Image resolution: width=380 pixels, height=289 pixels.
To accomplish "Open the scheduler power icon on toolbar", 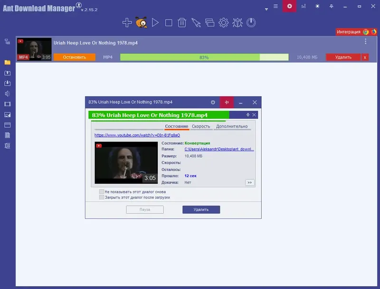I will (250, 22).
